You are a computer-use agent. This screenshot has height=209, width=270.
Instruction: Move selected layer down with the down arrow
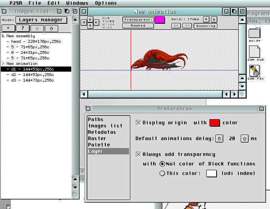pos(51,28)
